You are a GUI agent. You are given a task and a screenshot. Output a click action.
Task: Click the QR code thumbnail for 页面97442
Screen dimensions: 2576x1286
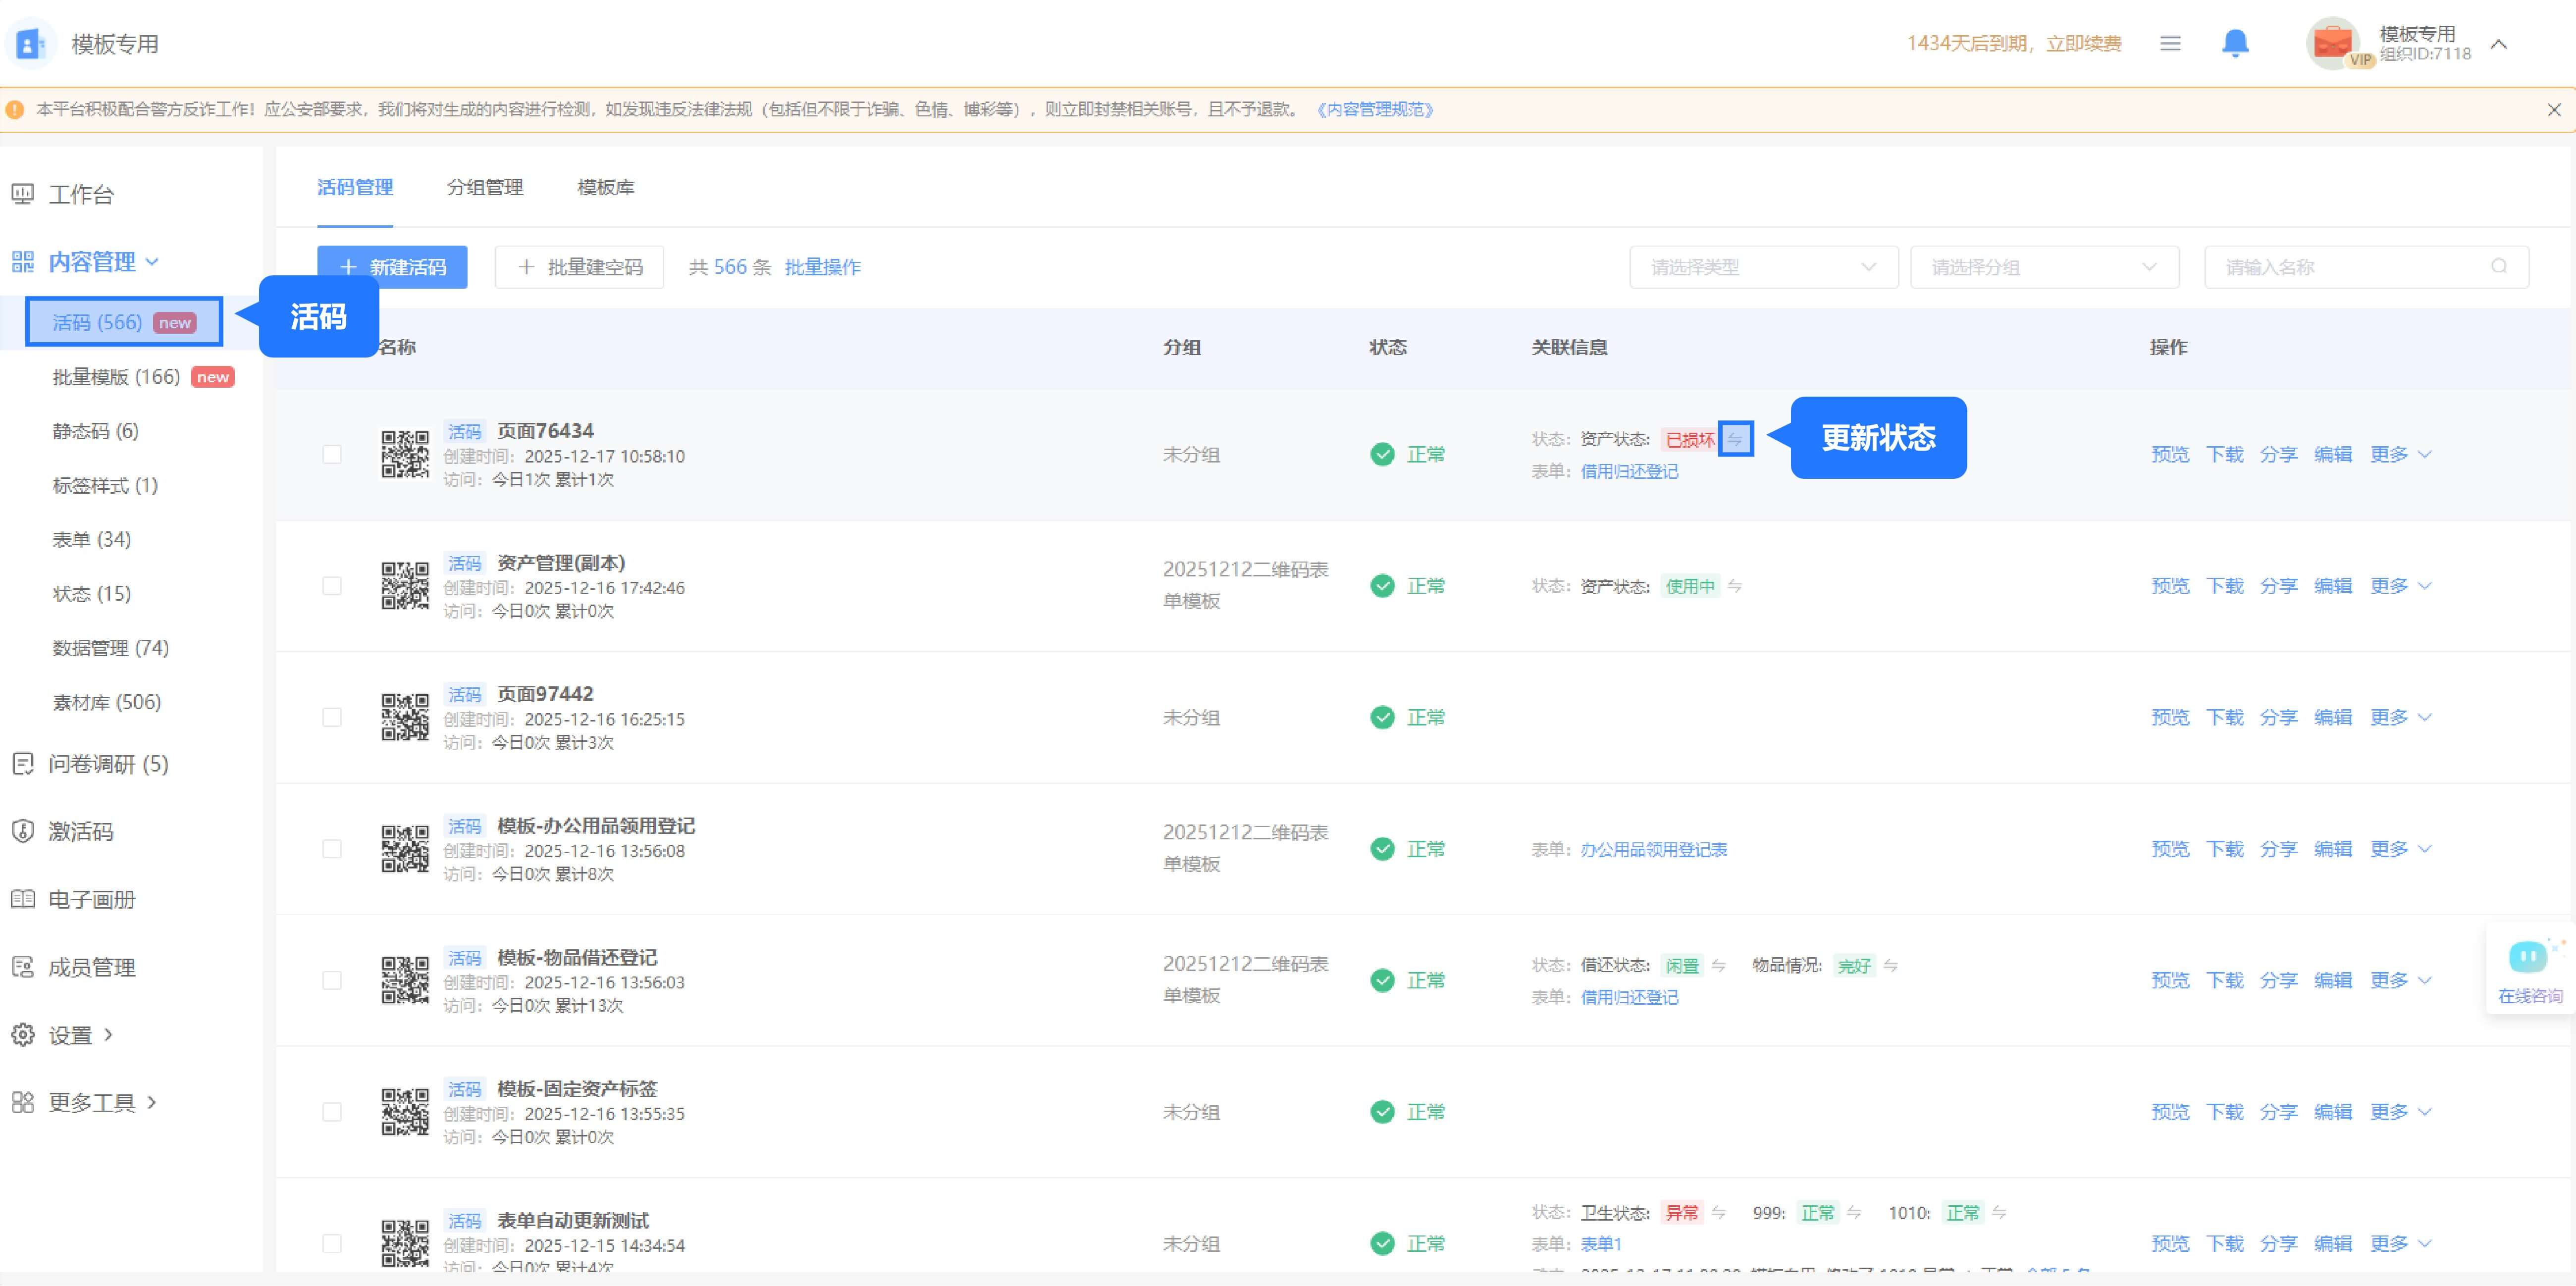pyautogui.click(x=404, y=717)
